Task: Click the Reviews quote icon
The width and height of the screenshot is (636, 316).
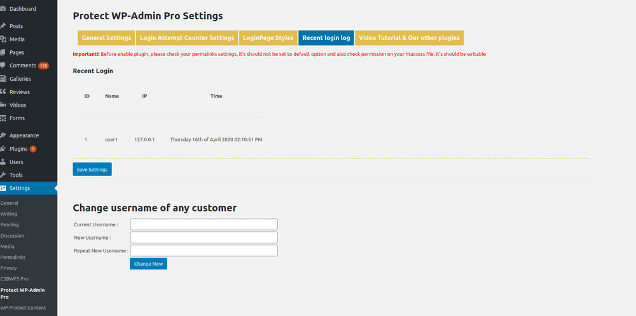Action: pyautogui.click(x=3, y=92)
